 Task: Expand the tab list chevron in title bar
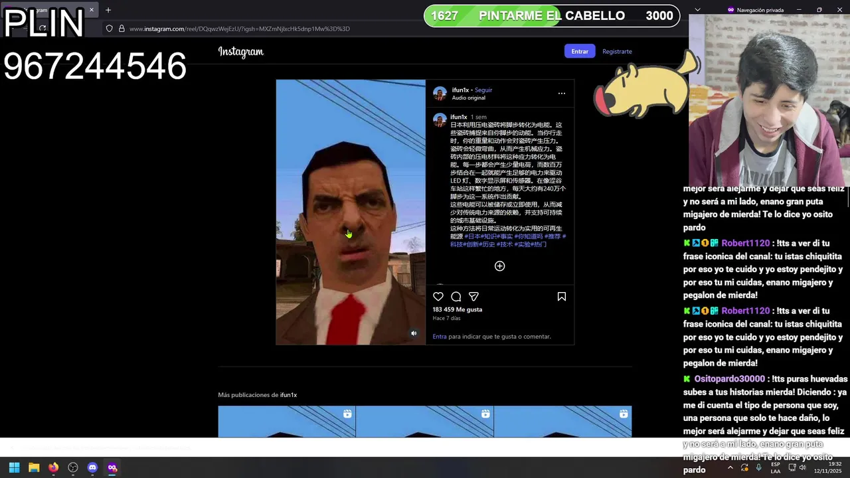(697, 10)
